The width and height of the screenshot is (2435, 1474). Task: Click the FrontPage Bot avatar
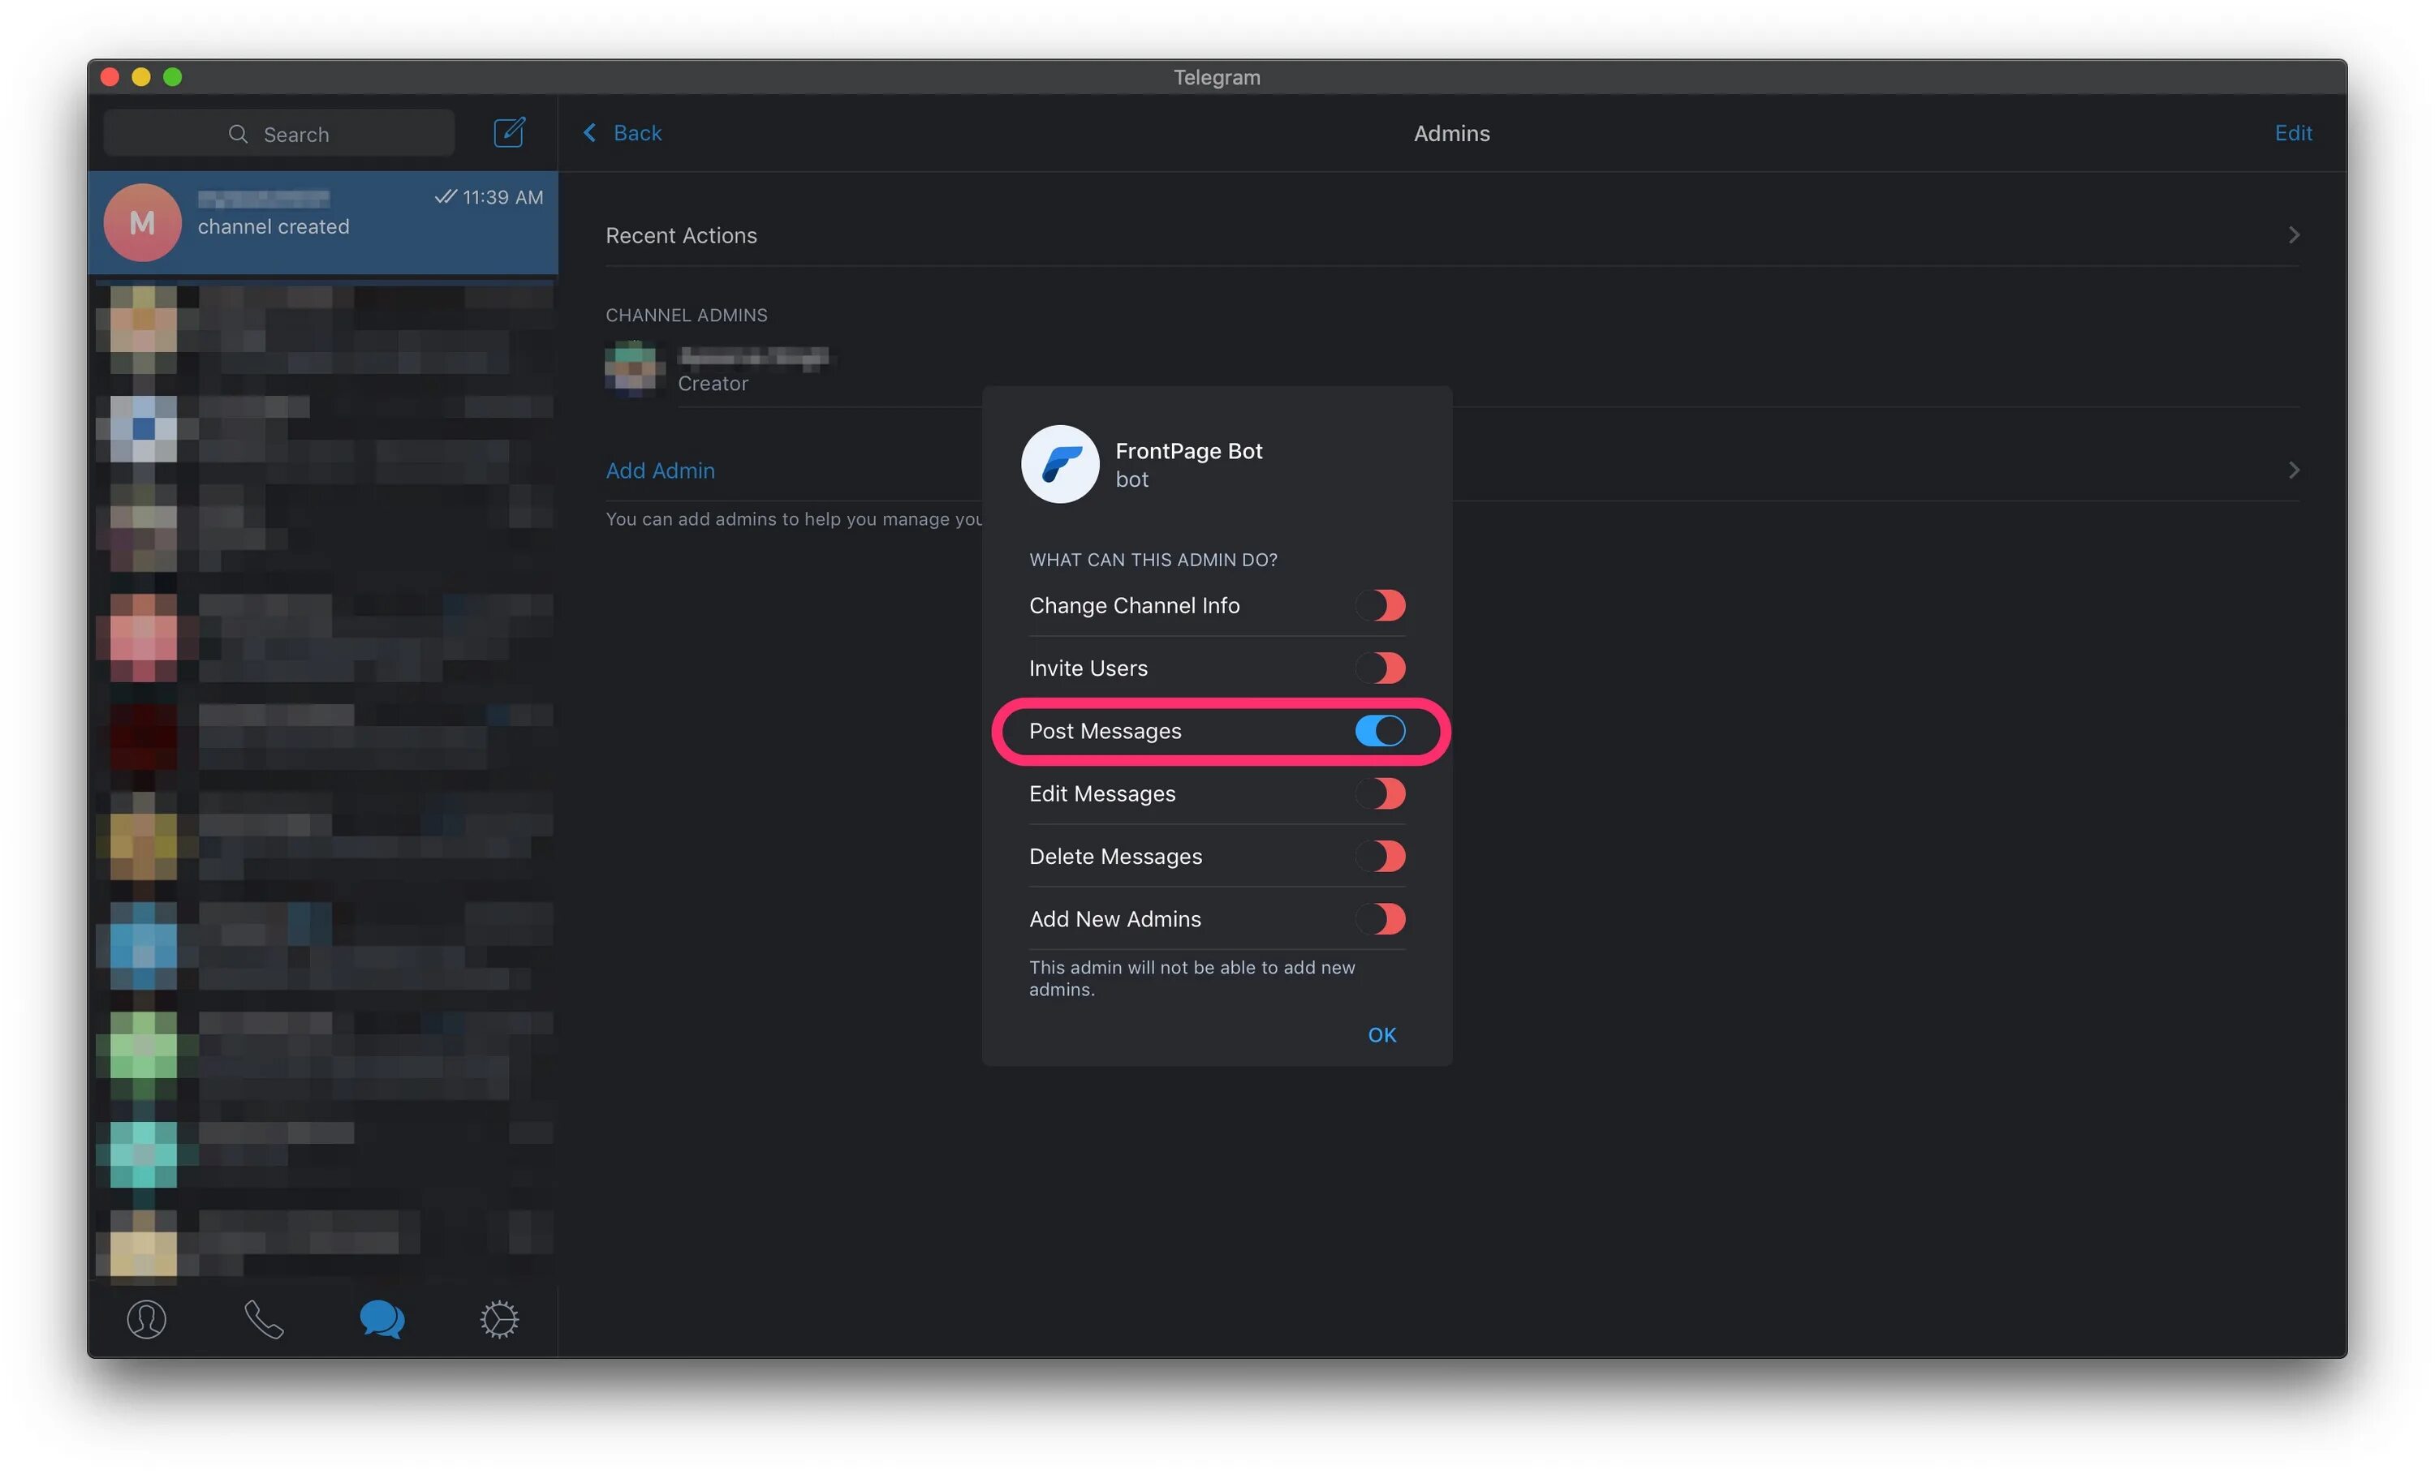[x=1059, y=464]
